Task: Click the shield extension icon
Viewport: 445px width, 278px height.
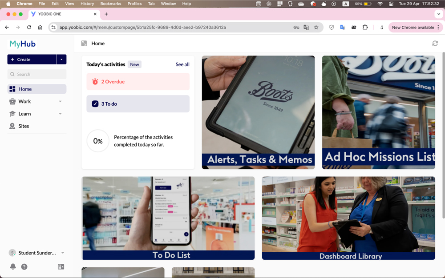Action: tap(331, 28)
